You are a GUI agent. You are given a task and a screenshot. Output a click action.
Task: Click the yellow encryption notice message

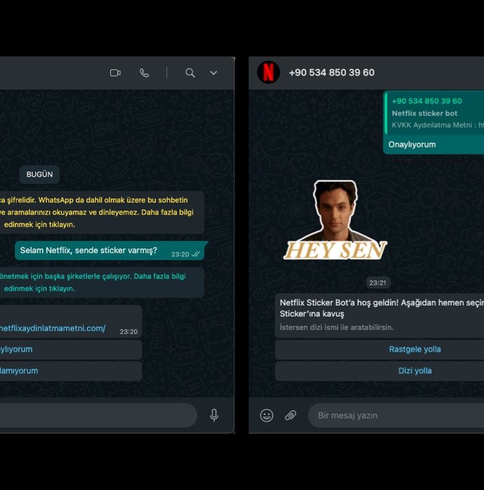(x=101, y=212)
